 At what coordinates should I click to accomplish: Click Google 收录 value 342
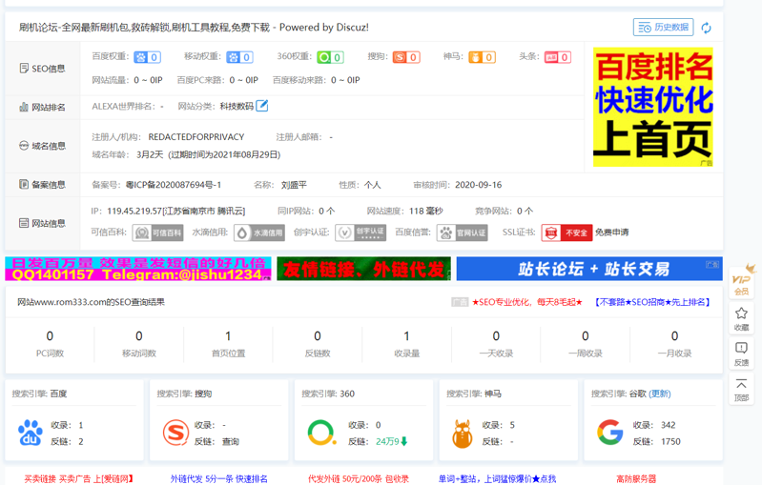coord(669,425)
